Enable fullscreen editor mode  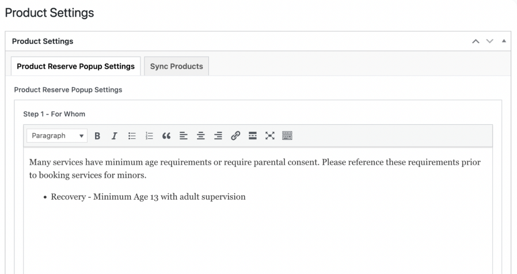click(x=269, y=136)
